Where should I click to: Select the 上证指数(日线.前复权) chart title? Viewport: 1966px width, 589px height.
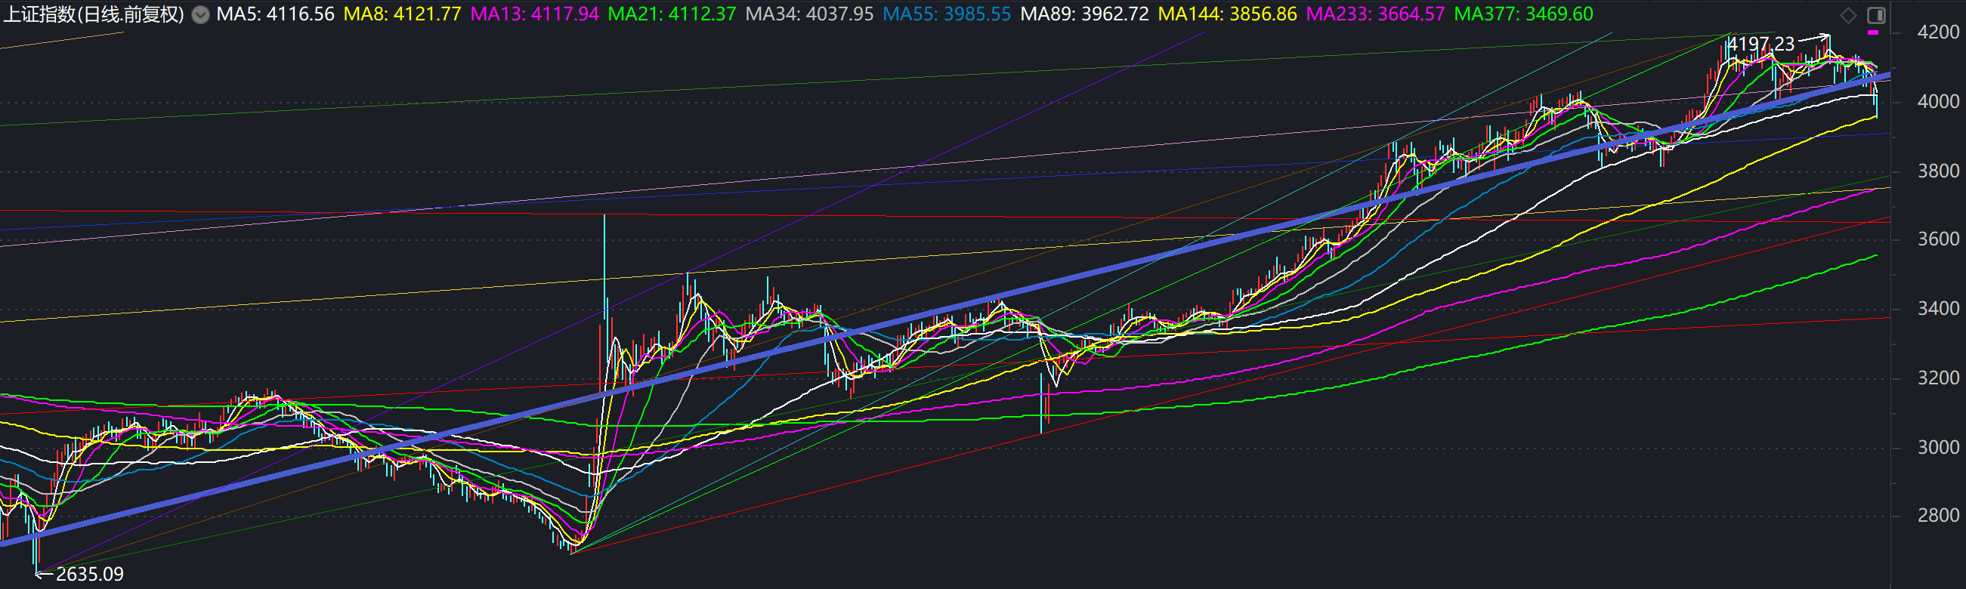[x=93, y=14]
